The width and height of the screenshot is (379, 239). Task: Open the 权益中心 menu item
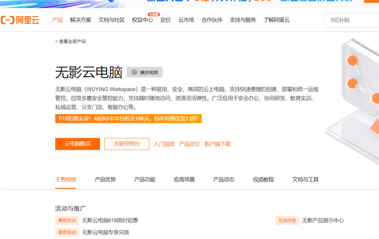point(142,20)
